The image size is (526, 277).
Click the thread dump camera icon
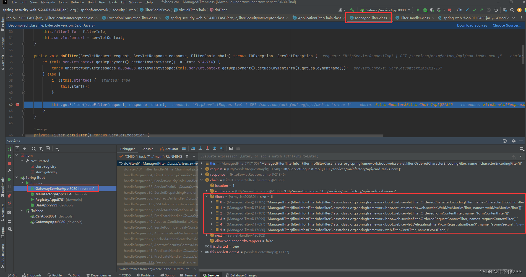click(10, 212)
